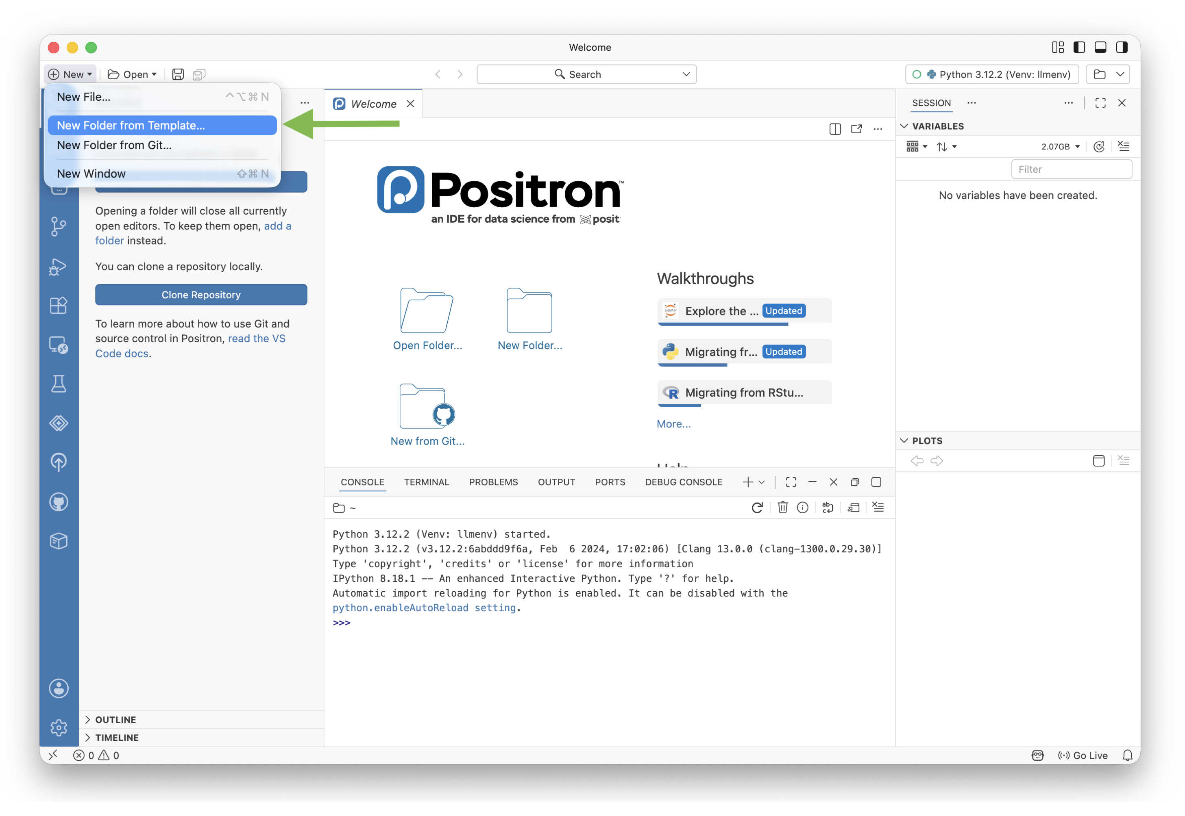The width and height of the screenshot is (1185, 816).
Task: Click the variables Filter input field
Action: (x=1072, y=169)
